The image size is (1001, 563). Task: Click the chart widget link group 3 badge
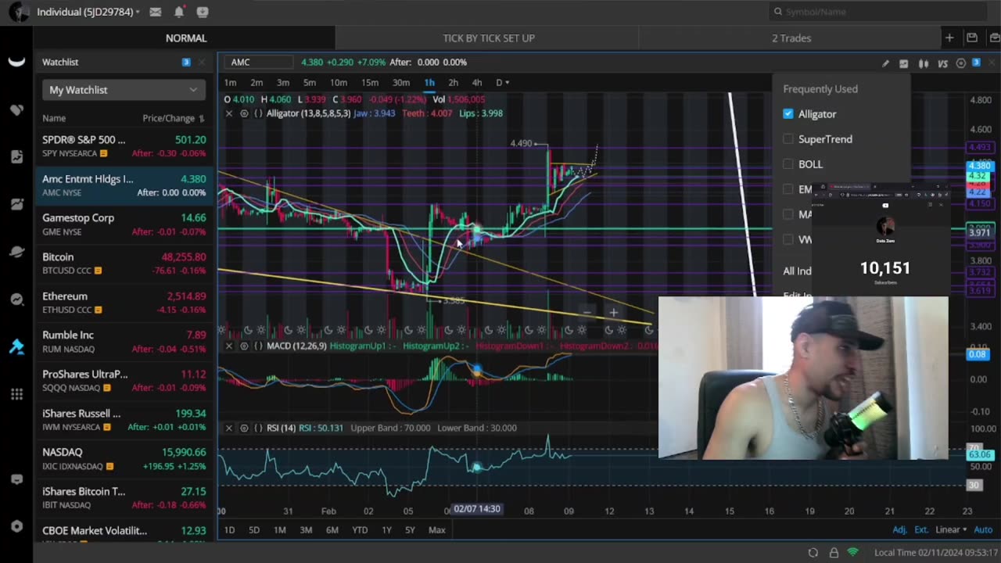pyautogui.click(x=976, y=63)
